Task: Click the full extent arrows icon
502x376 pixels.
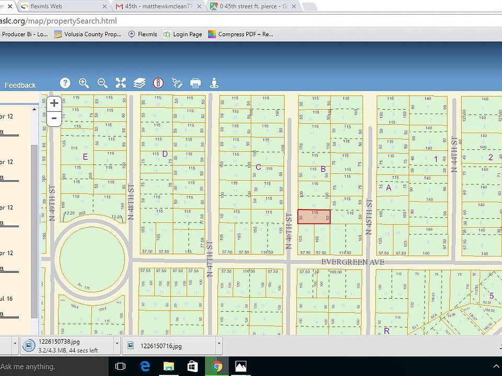Action: point(121,83)
